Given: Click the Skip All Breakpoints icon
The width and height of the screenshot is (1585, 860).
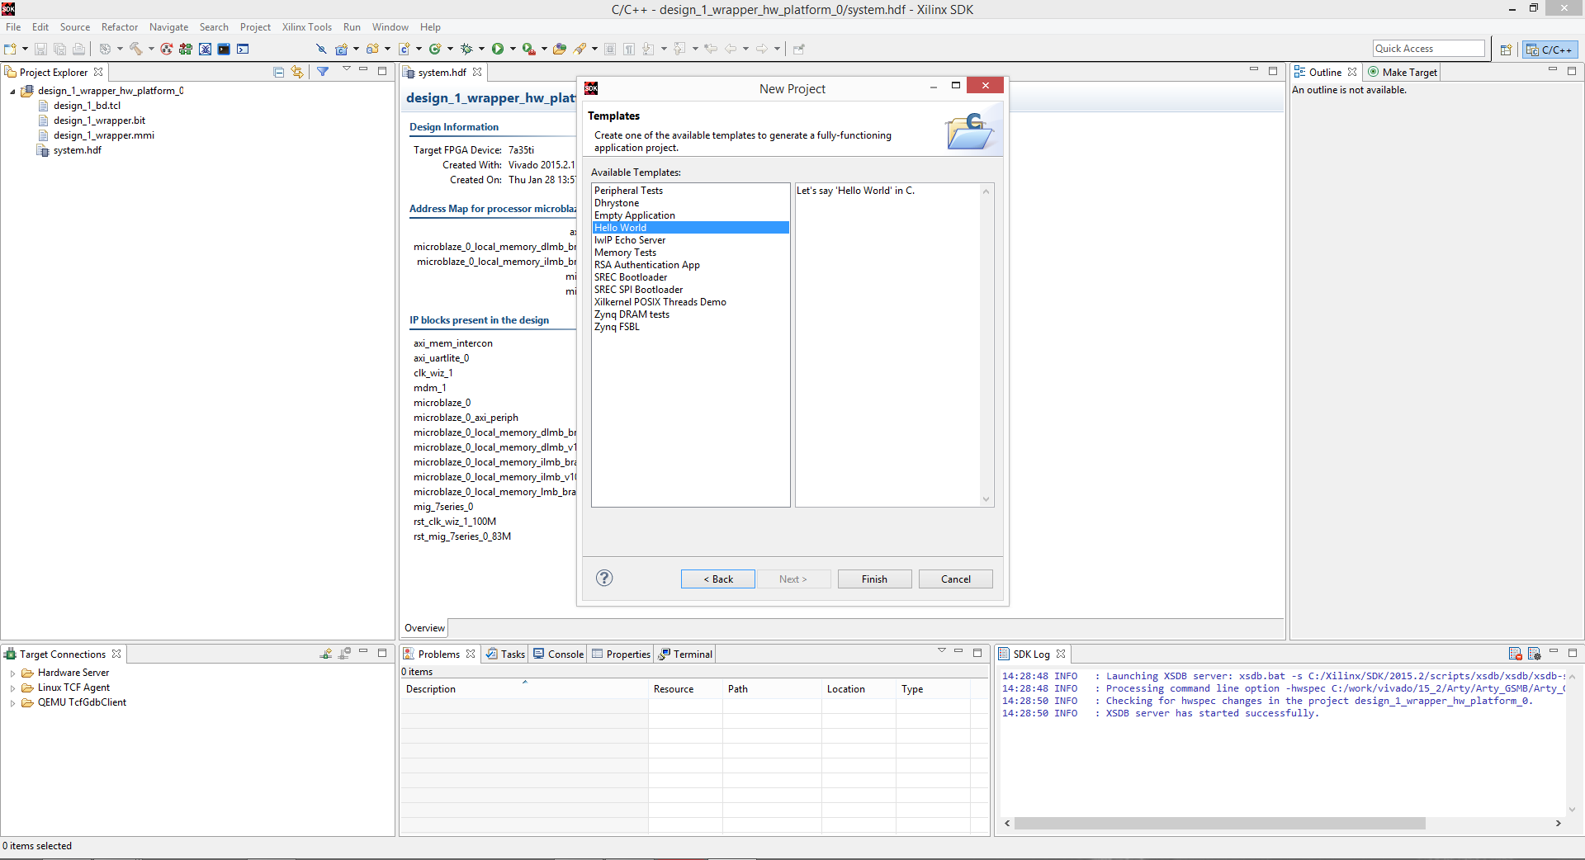Looking at the screenshot, I should [x=321, y=49].
